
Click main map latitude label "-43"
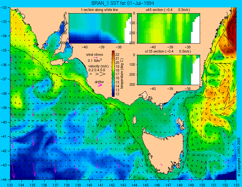point(4,165)
